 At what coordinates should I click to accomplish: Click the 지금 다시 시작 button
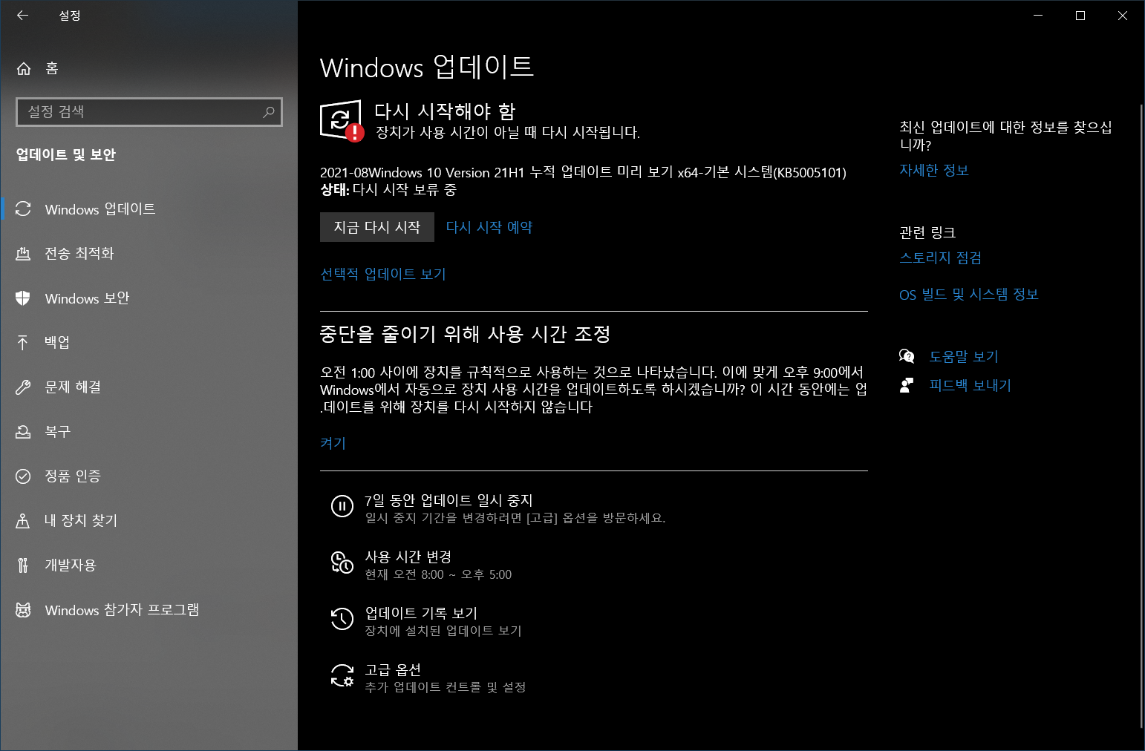coord(377,227)
